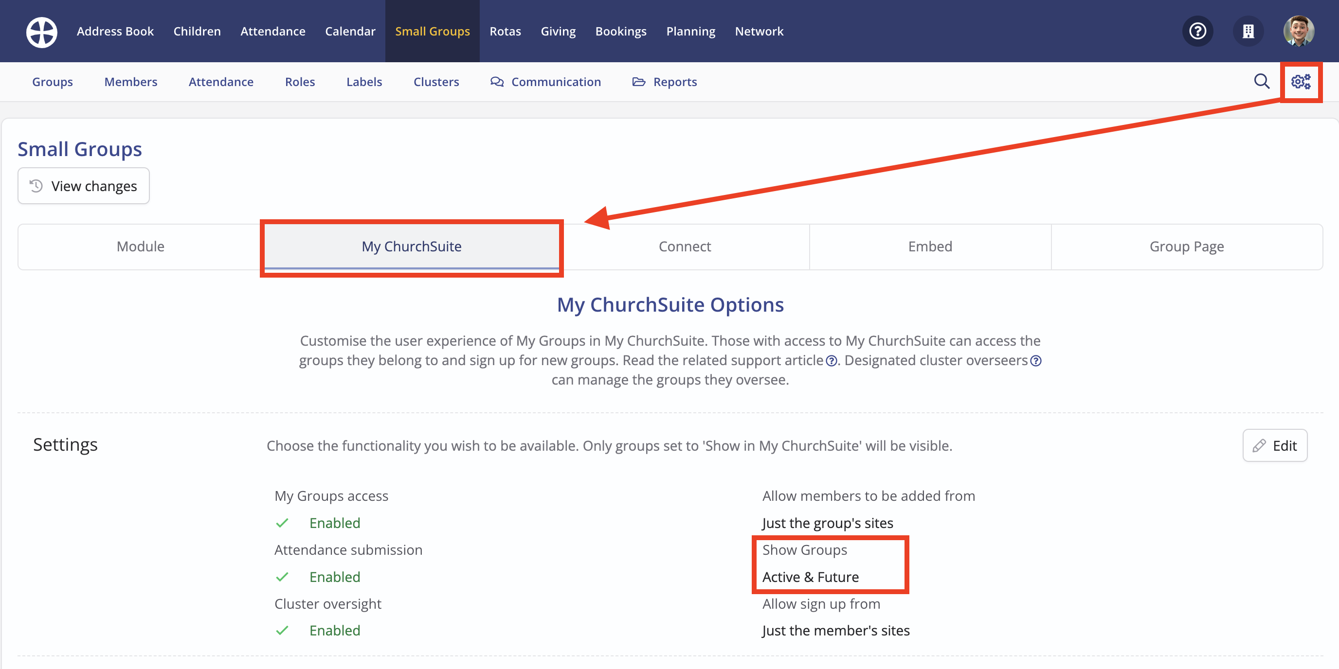The height and width of the screenshot is (669, 1339).
Task: Click Settings section label
Action: [66, 444]
